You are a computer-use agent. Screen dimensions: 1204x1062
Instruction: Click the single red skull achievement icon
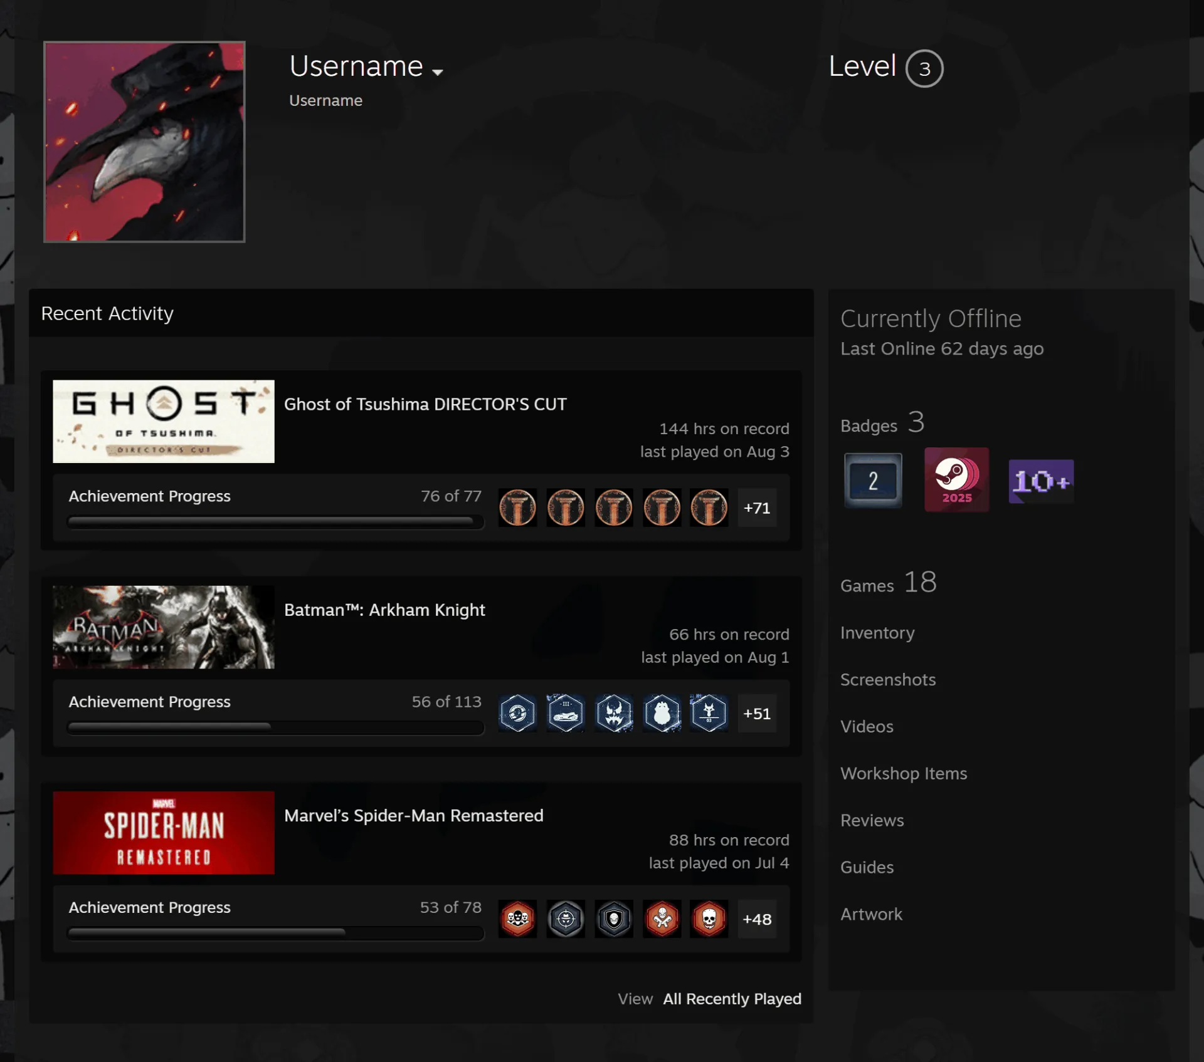709,919
